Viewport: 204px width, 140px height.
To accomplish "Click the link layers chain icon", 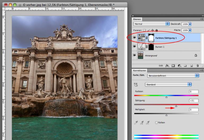I will (161, 65).
